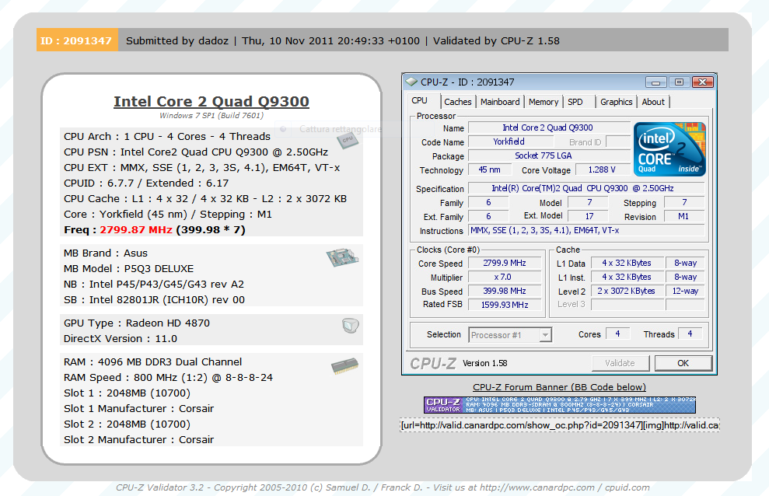769x496 pixels.
Task: Click the L1 Data value 4 x 32 KBytes
Action: (x=627, y=264)
